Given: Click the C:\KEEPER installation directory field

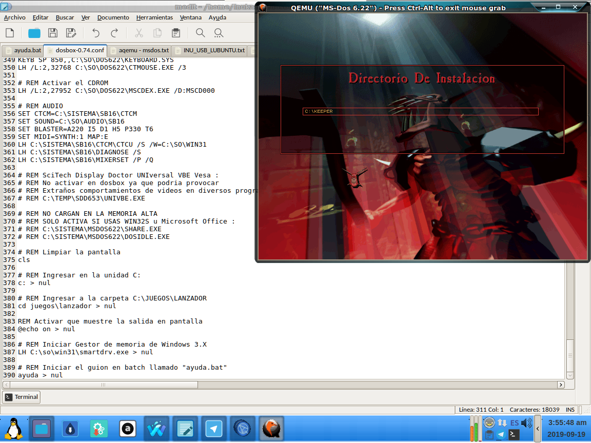Looking at the screenshot, I should [420, 111].
